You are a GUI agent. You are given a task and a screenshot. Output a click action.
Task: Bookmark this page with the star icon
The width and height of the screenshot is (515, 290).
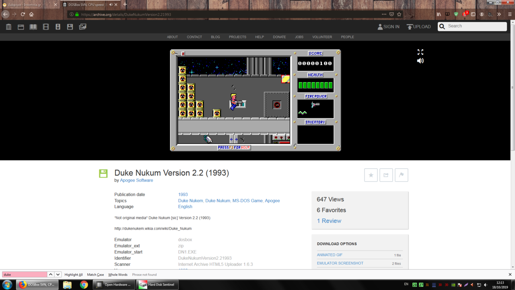click(x=399, y=14)
